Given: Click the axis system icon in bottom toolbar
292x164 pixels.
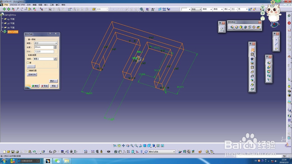Looking at the screenshot, I should click(x=124, y=152).
